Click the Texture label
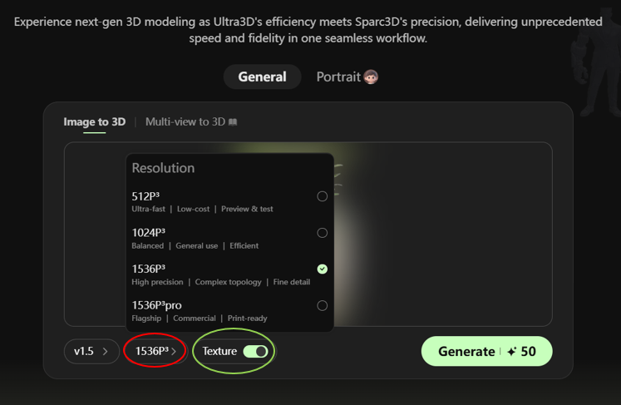The height and width of the screenshot is (405, 621). (219, 352)
